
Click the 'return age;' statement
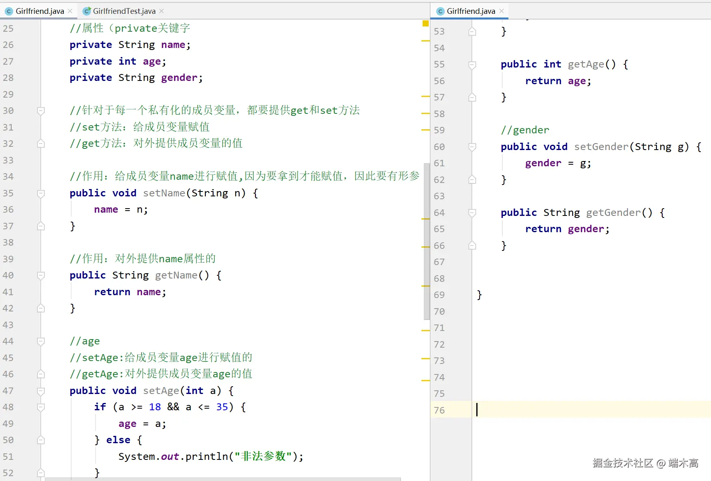558,81
